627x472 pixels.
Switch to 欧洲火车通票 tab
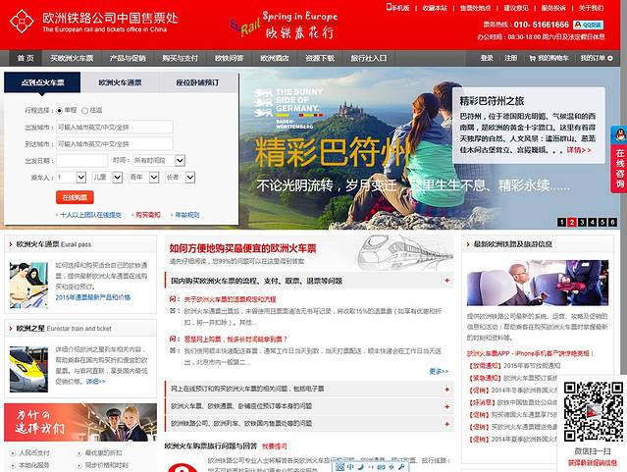coord(118,83)
